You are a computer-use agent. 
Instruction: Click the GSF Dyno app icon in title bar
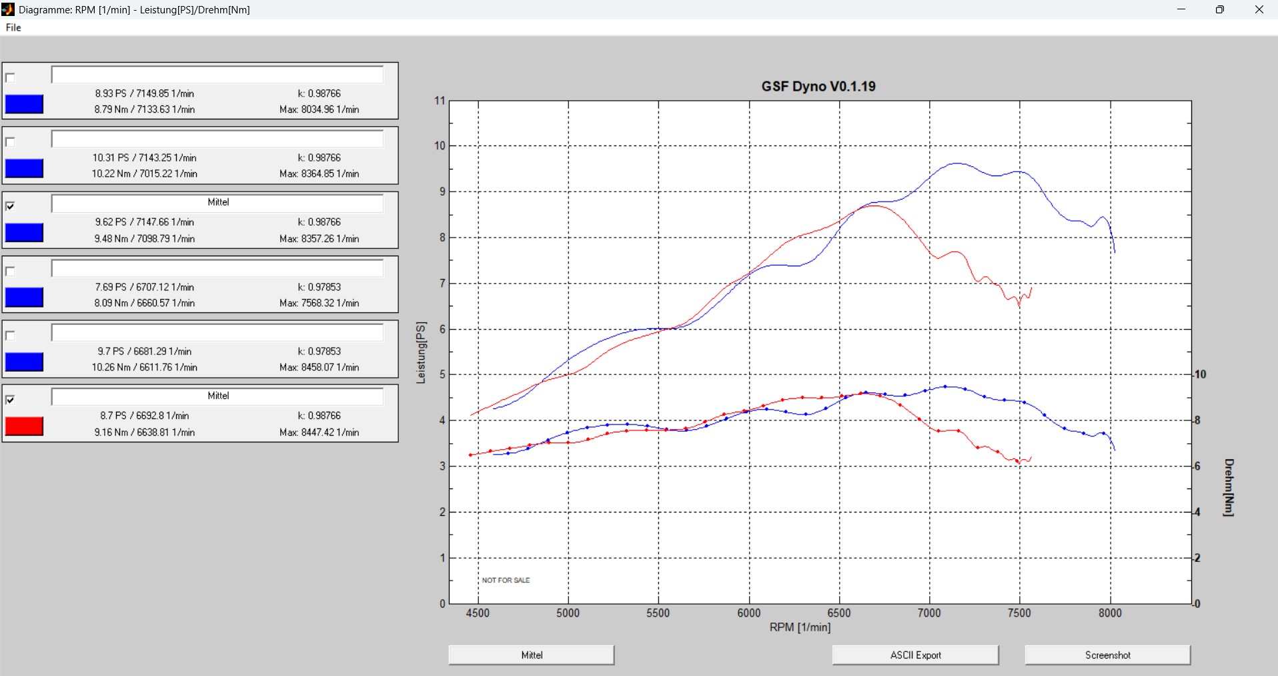8,9
